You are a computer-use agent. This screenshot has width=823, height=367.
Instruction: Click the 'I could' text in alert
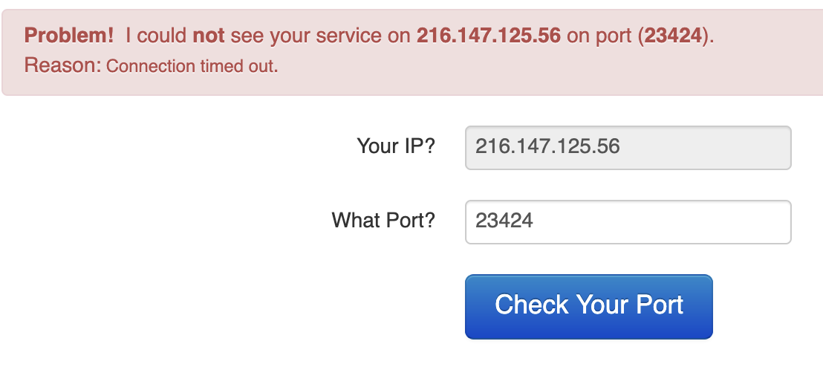[x=156, y=36]
